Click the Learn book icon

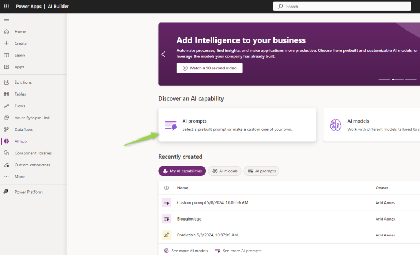[x=7, y=55]
